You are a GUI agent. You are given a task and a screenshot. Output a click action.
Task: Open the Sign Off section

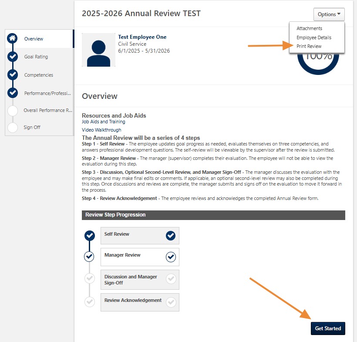click(x=32, y=127)
